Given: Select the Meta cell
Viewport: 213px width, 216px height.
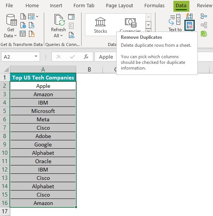Looking at the screenshot, I should coord(43,119).
